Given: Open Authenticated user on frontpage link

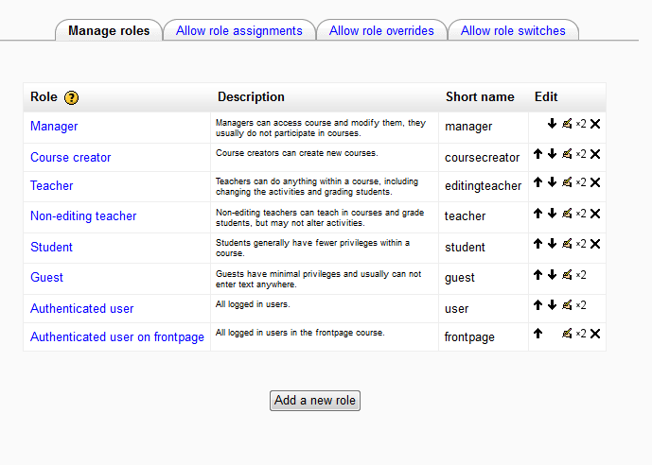Looking at the screenshot, I should click(x=117, y=337).
